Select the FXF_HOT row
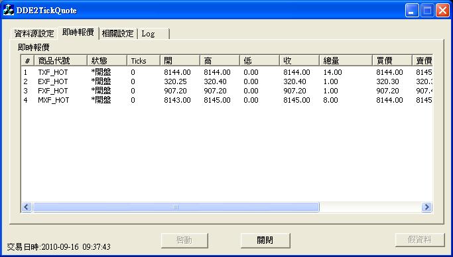The image size is (453, 257). 227,91
